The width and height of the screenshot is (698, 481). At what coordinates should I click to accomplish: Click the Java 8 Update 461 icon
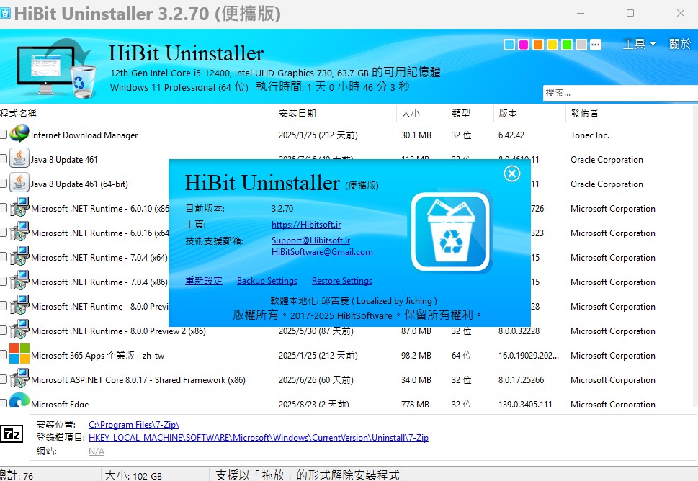(x=19, y=158)
